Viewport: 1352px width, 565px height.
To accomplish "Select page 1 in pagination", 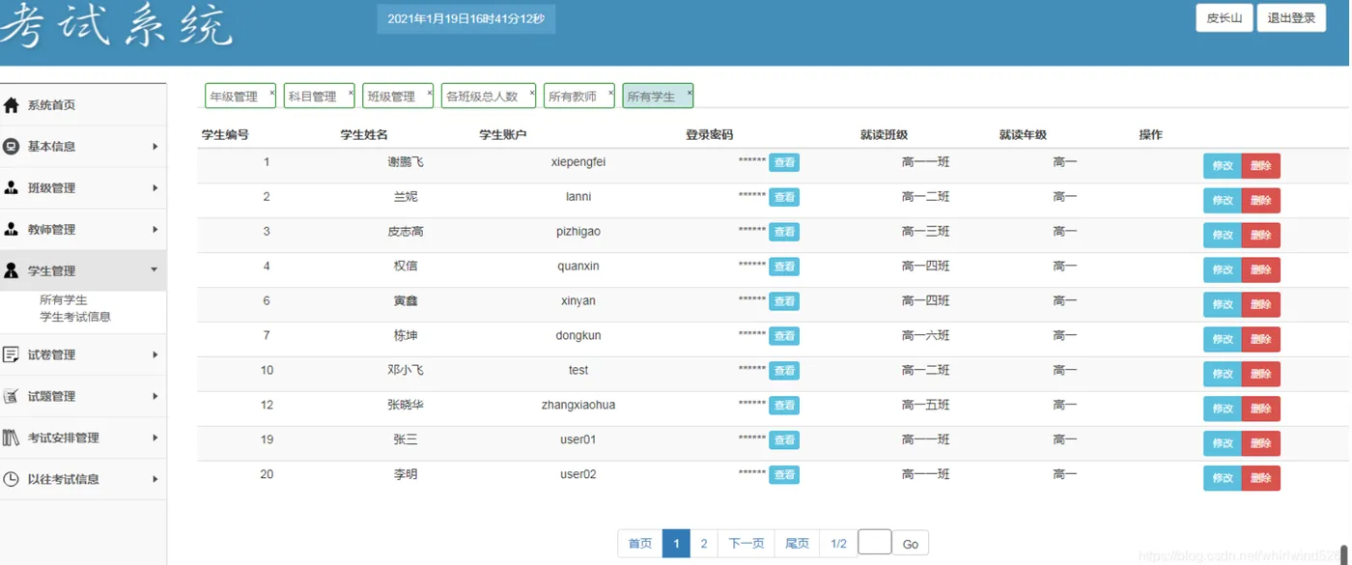I will (x=676, y=544).
